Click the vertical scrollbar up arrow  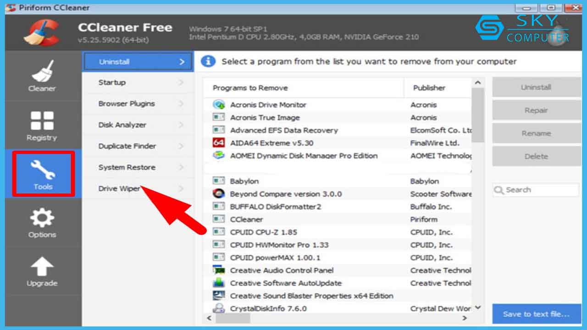point(477,82)
